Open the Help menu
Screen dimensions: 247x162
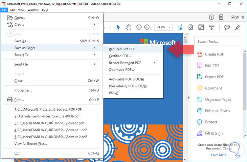point(45,10)
